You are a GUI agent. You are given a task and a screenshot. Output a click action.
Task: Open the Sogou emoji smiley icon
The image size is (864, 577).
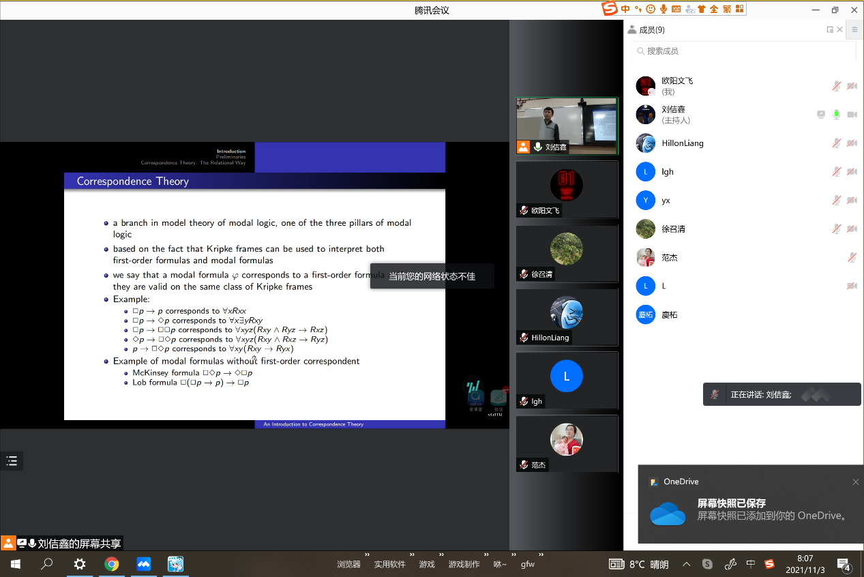[x=651, y=9]
